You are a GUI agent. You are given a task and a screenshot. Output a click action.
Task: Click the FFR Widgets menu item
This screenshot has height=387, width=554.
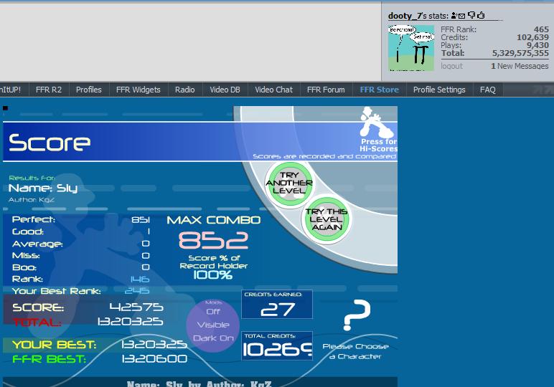point(138,90)
